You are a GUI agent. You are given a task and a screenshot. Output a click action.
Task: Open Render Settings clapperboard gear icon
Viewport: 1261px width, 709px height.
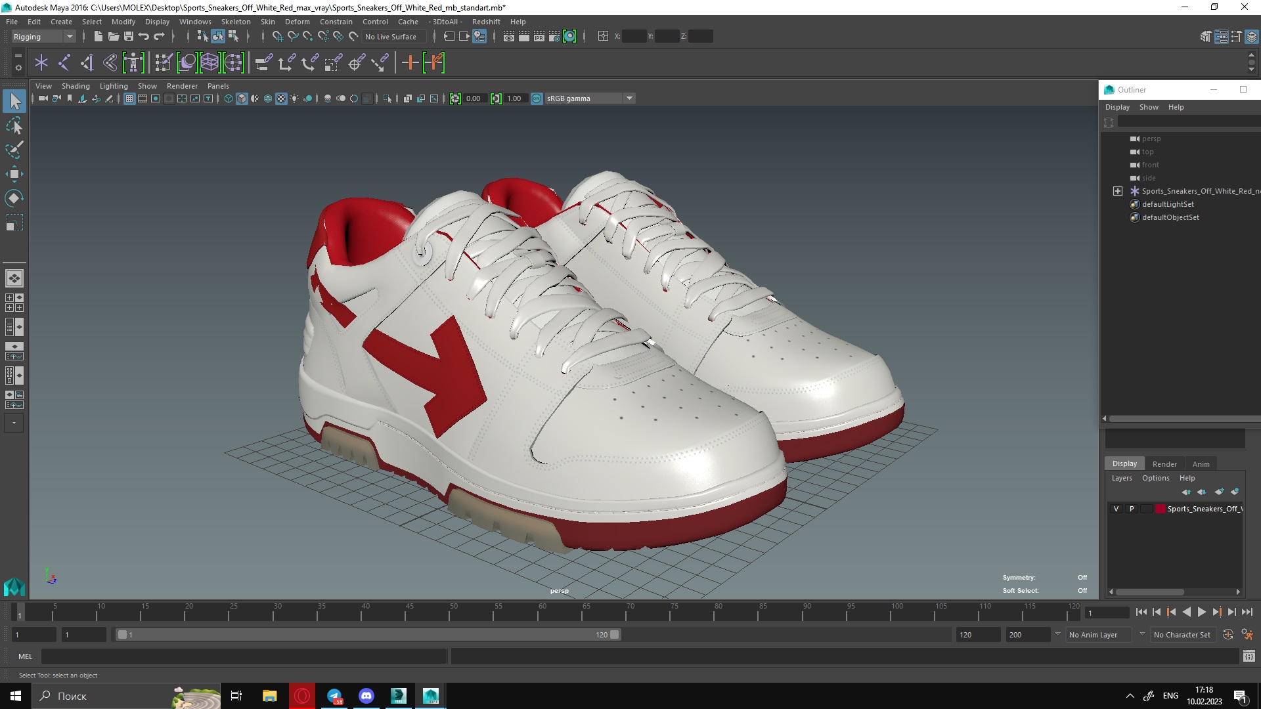point(554,37)
